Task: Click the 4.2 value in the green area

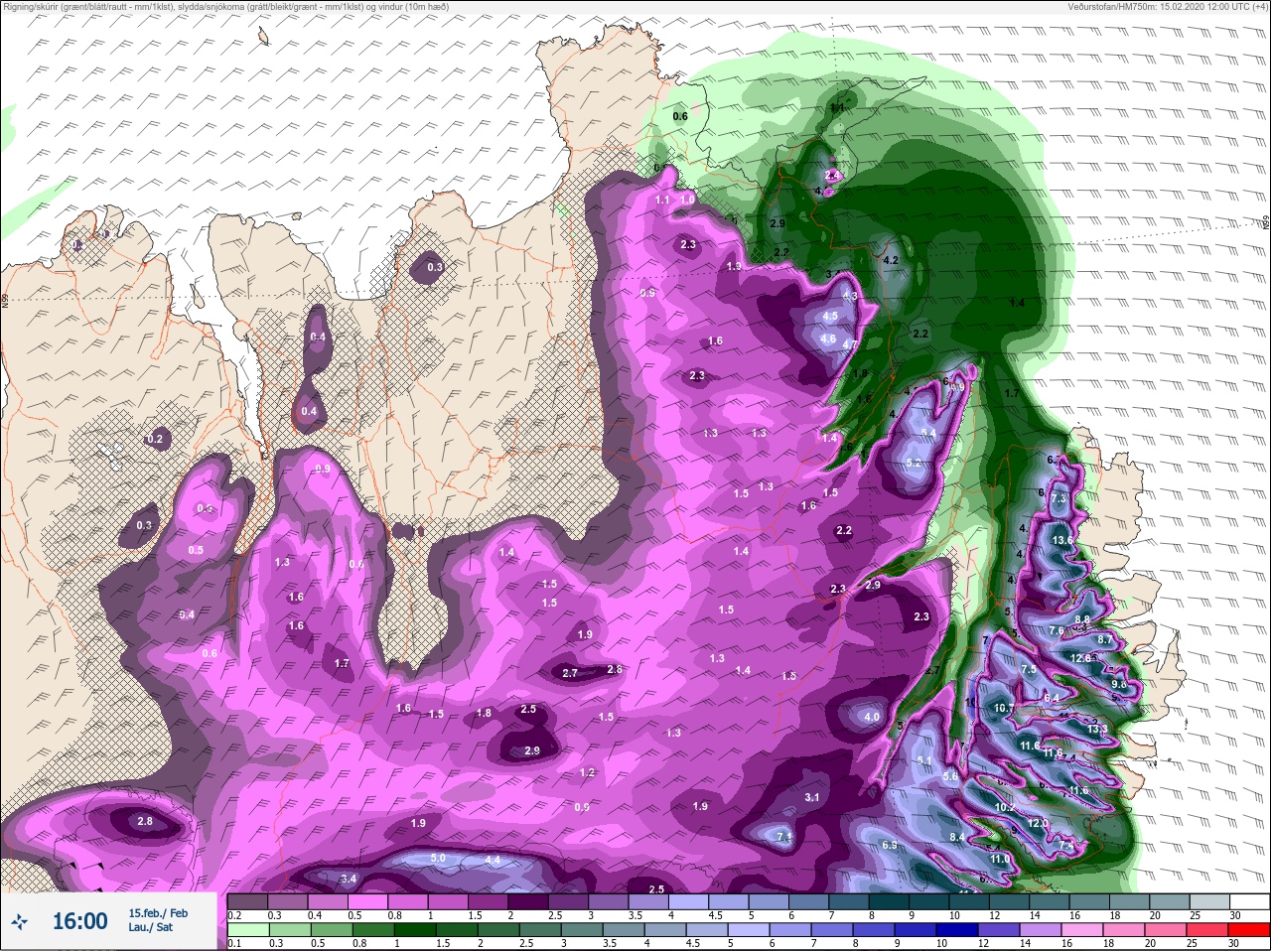Action: (x=891, y=260)
